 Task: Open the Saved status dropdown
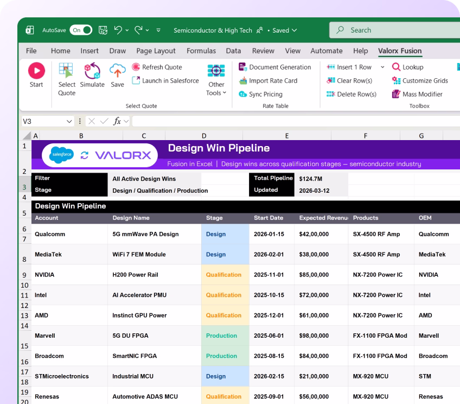pyautogui.click(x=285, y=30)
